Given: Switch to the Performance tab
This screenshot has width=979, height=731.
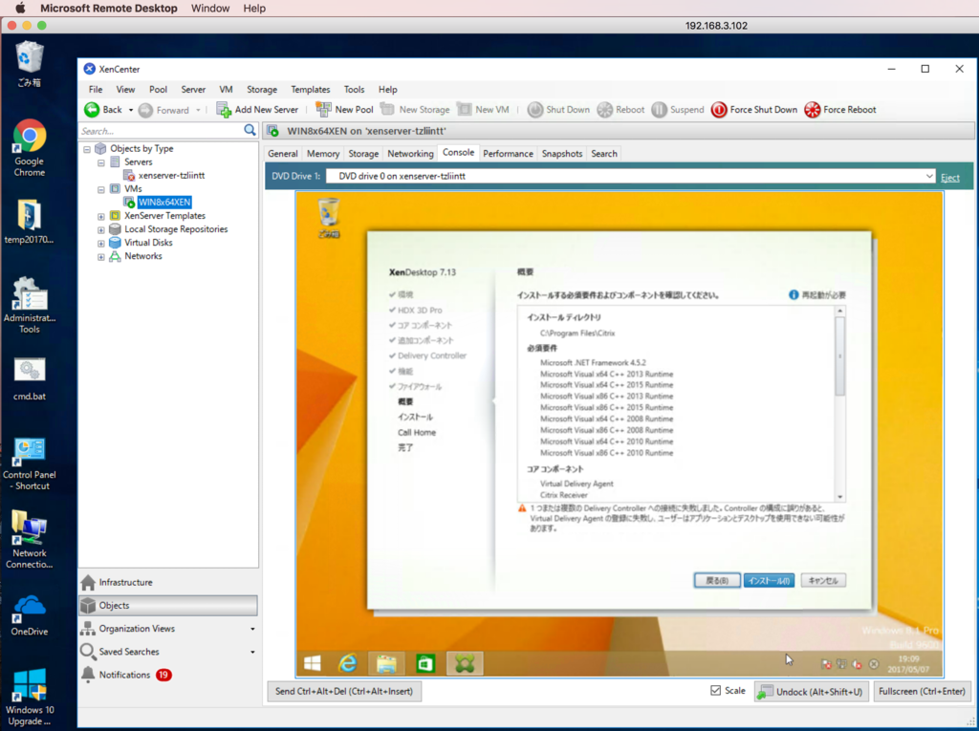Looking at the screenshot, I should [509, 154].
